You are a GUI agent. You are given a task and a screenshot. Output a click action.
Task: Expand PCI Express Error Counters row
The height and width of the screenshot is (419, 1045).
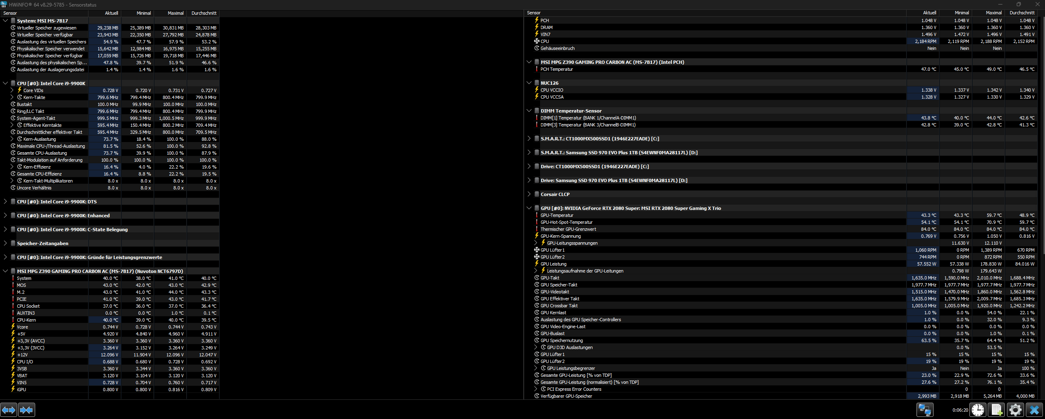tap(536, 389)
